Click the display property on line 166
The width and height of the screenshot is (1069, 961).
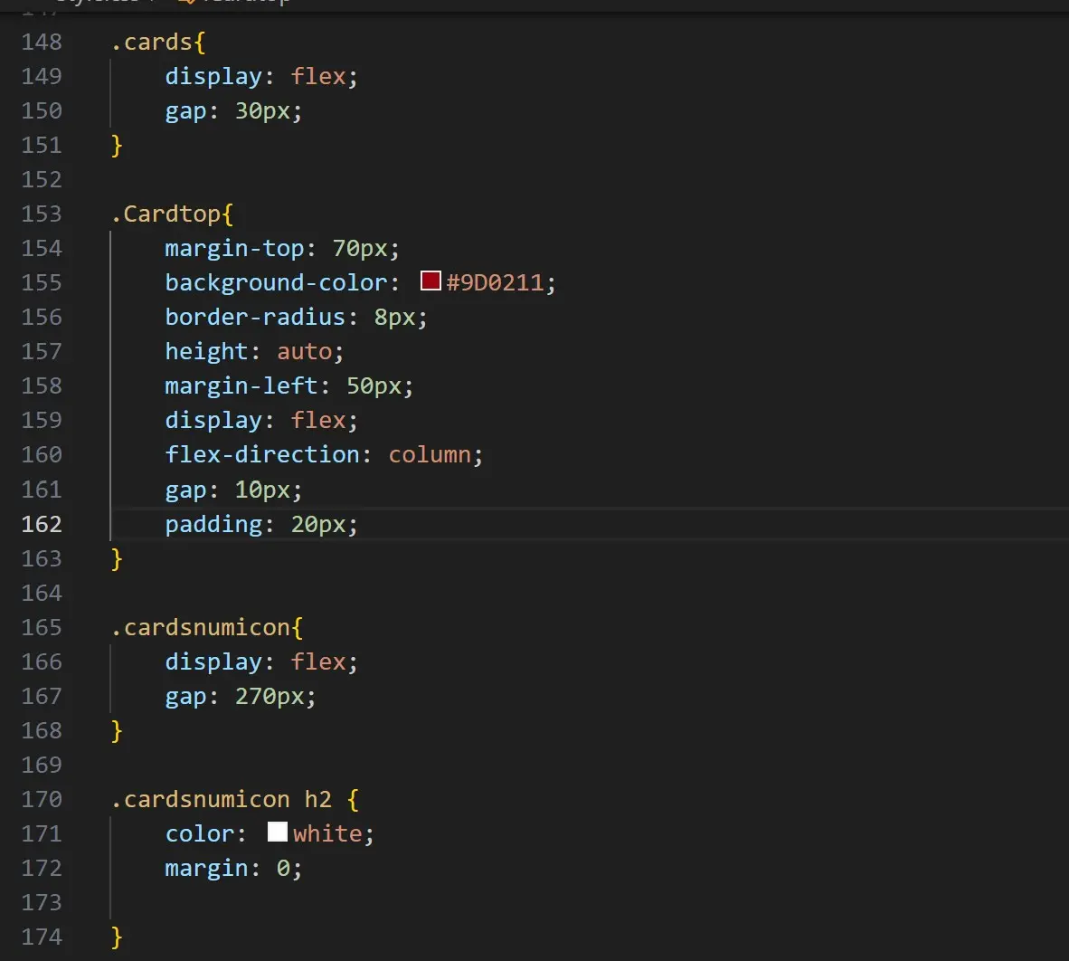click(213, 662)
